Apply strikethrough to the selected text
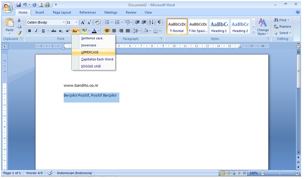This screenshot has width=306, height=179. pos(53,31)
